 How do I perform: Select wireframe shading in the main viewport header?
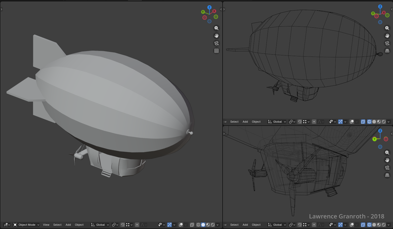198,225
